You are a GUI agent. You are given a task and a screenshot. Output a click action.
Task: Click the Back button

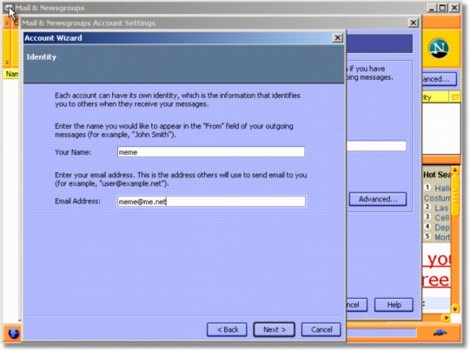[227, 330]
